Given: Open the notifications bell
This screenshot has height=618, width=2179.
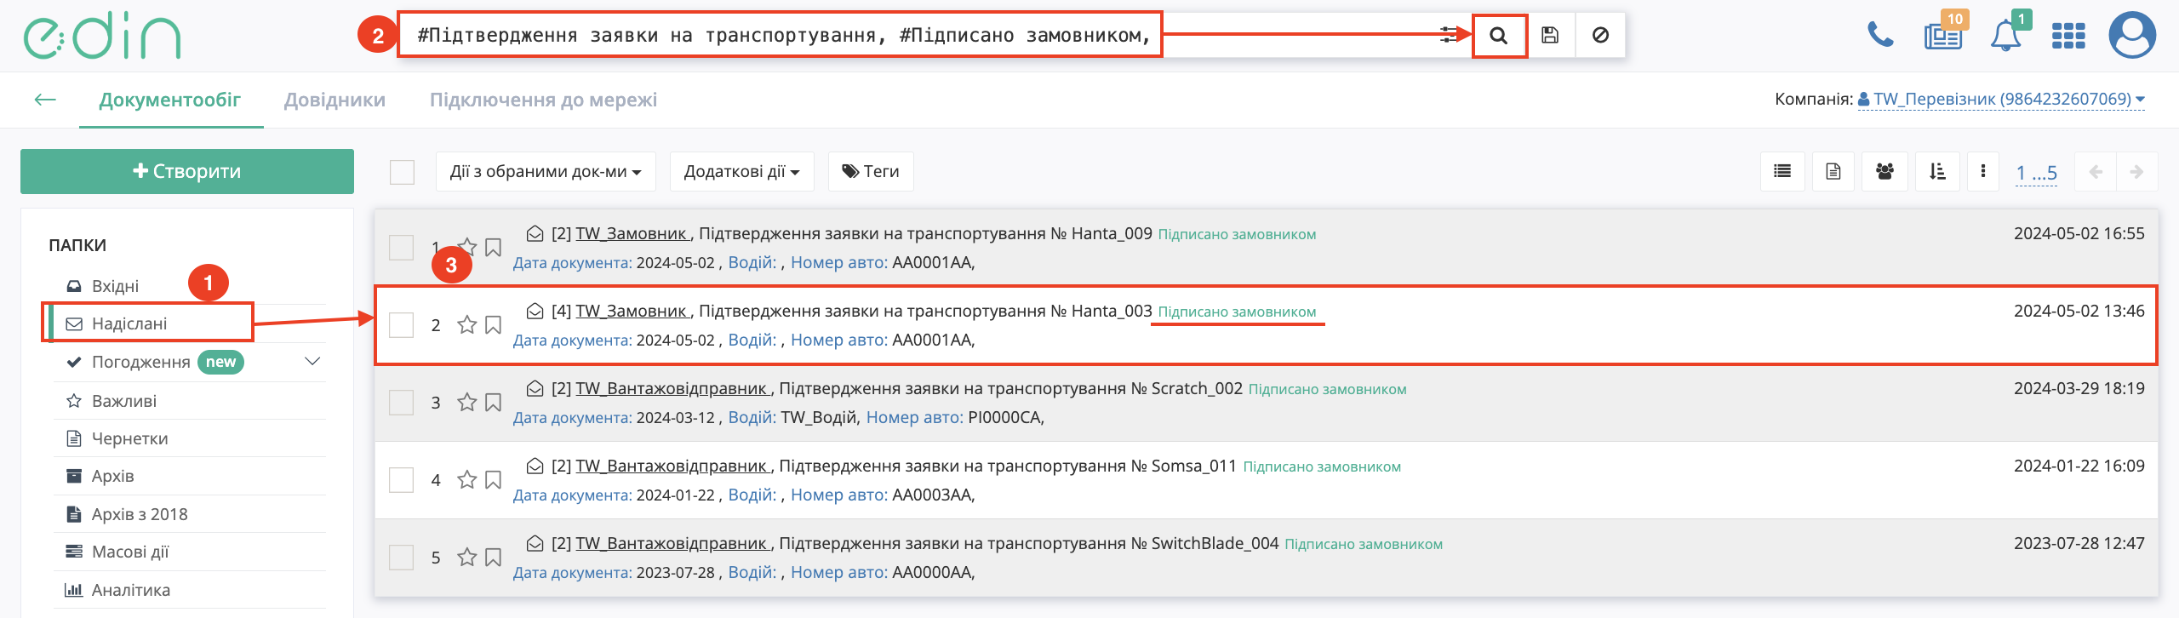Looking at the screenshot, I should 2005,36.
